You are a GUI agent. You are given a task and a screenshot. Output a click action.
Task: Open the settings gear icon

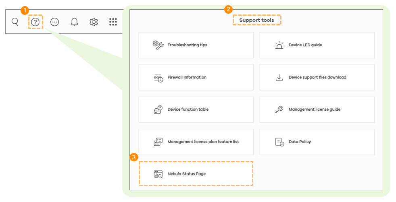tap(94, 22)
